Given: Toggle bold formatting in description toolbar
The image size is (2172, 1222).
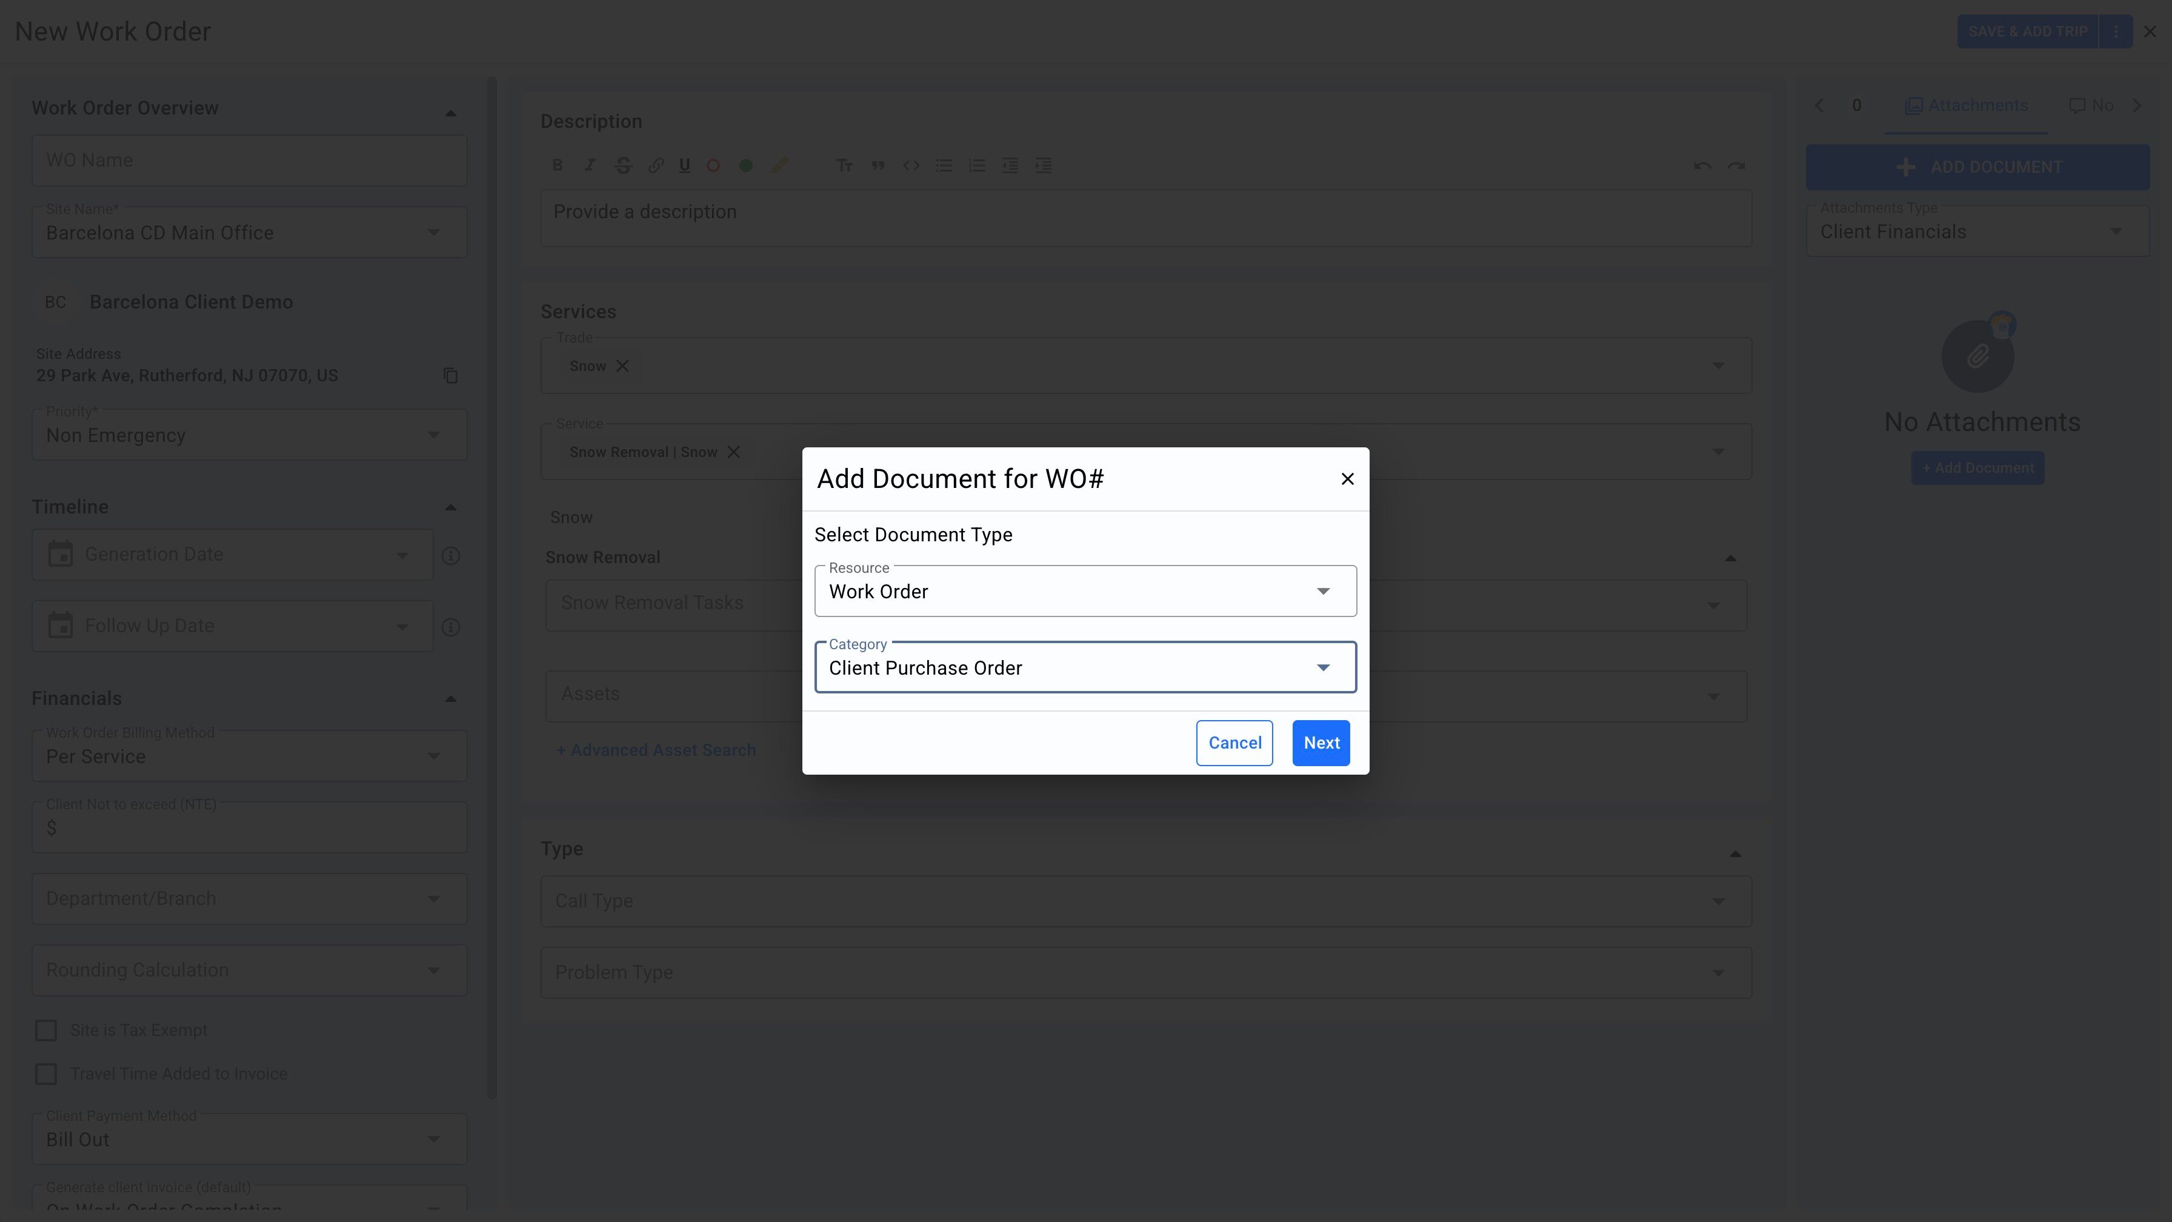Looking at the screenshot, I should [558, 166].
